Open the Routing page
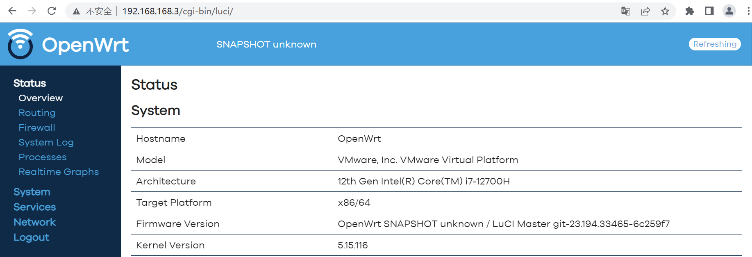Screen dimensions: 752x257 (37, 113)
